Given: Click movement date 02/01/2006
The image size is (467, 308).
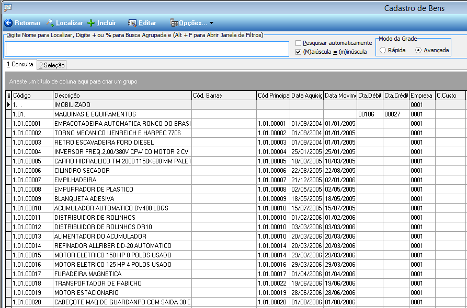Looking at the screenshot, I should click(x=340, y=180).
